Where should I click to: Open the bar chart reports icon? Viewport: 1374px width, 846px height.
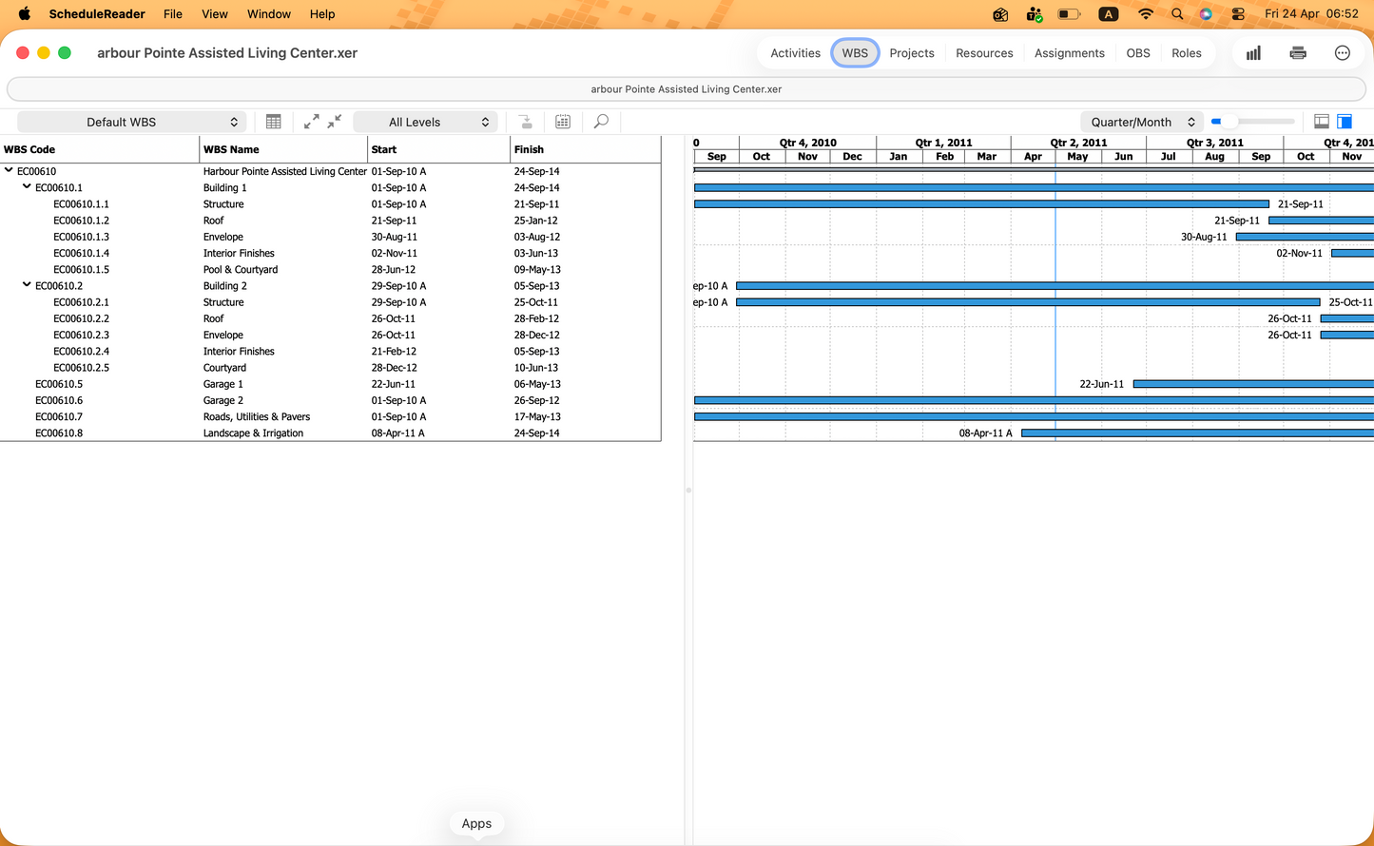[x=1253, y=53]
